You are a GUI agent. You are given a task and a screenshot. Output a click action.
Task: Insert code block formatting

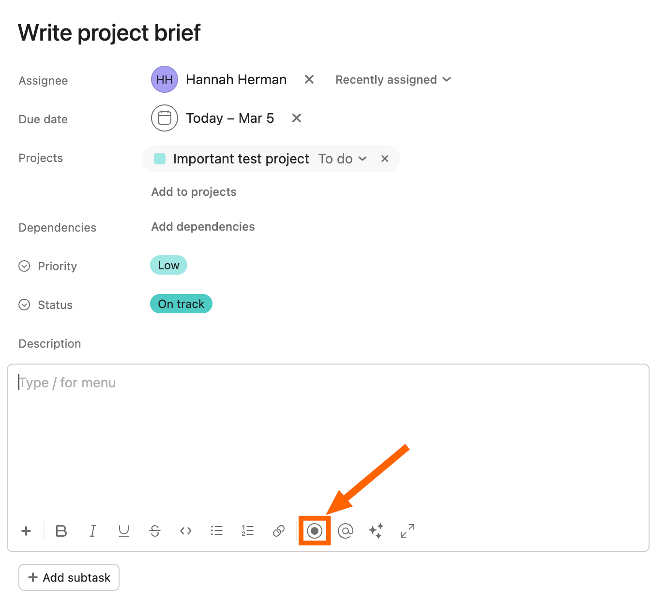click(186, 531)
